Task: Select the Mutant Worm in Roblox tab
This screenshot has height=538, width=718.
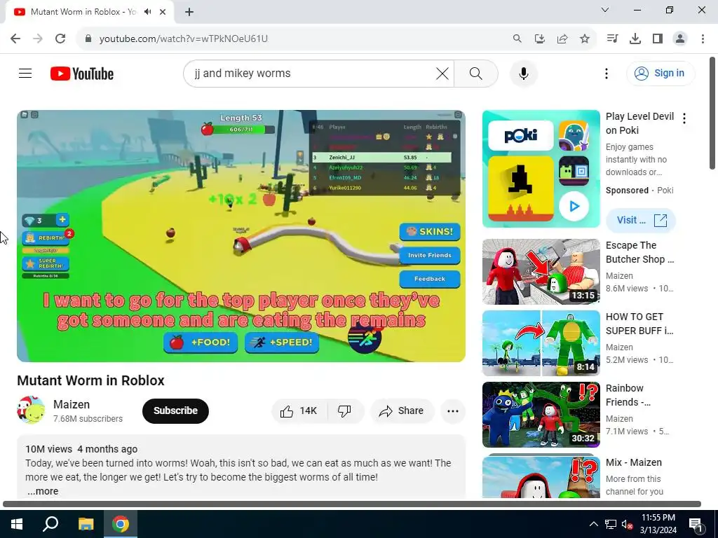Action: (83, 12)
